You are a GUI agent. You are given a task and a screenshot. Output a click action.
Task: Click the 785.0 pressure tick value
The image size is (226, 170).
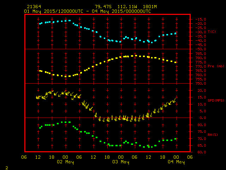click(x=201, y=54)
